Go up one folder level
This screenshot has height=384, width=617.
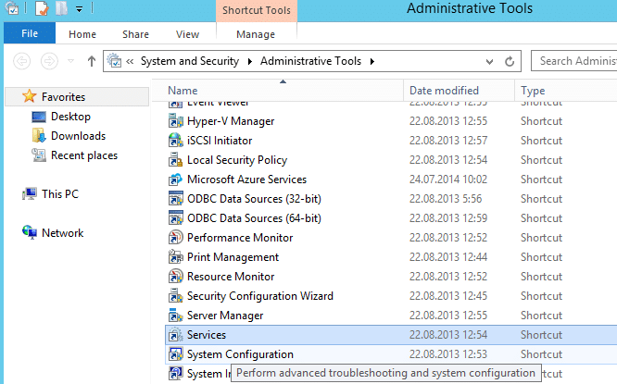click(92, 61)
